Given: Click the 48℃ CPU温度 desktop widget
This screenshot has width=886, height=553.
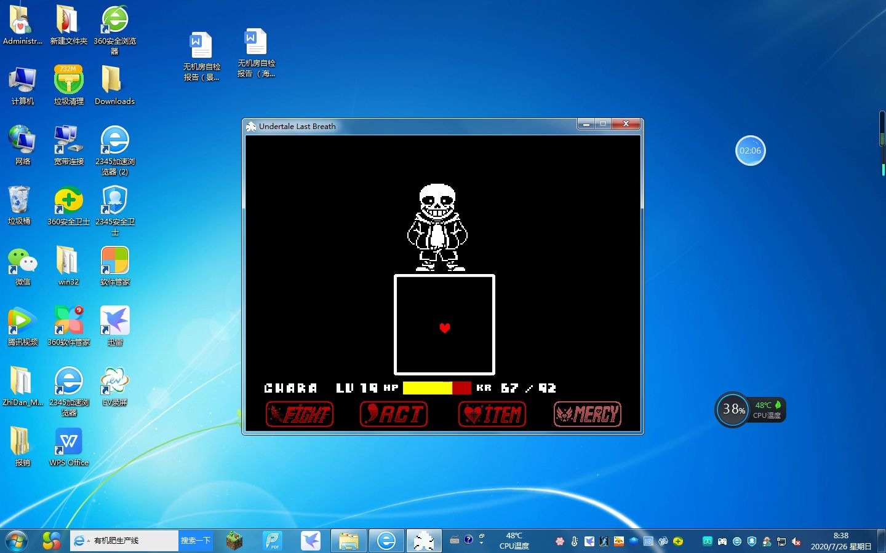Looking at the screenshot, I should pos(768,410).
